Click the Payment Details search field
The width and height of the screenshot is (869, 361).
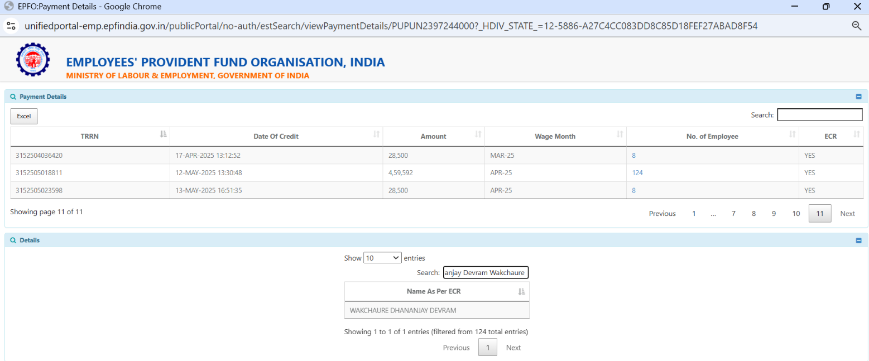click(819, 114)
